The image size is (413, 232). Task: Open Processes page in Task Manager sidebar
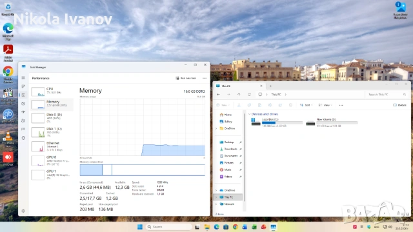coord(23,86)
